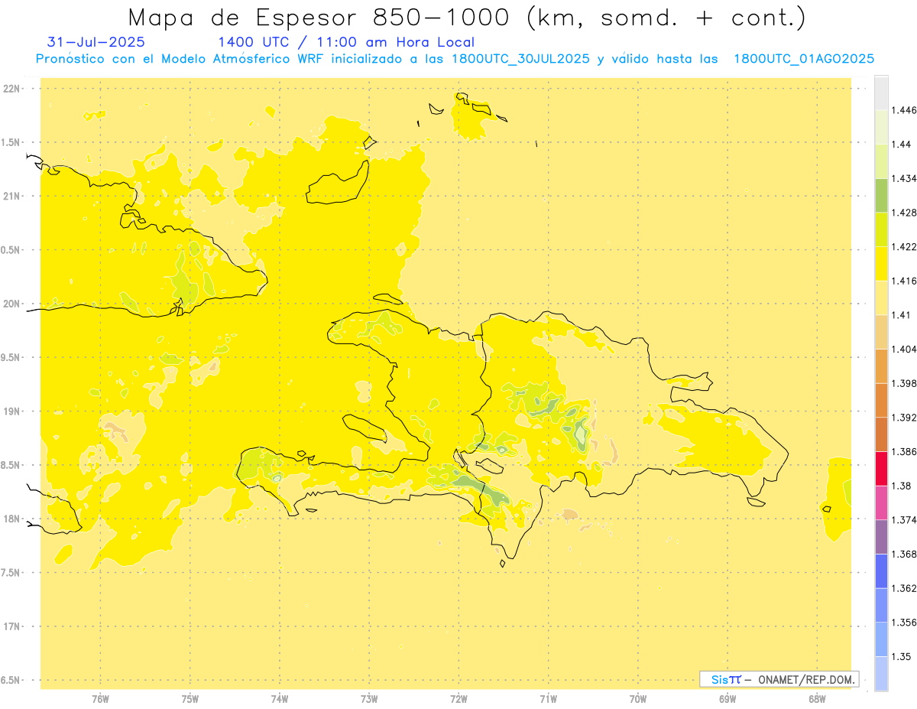Click the '76W' longitude label
Screen dimensions: 917x709
[100, 699]
